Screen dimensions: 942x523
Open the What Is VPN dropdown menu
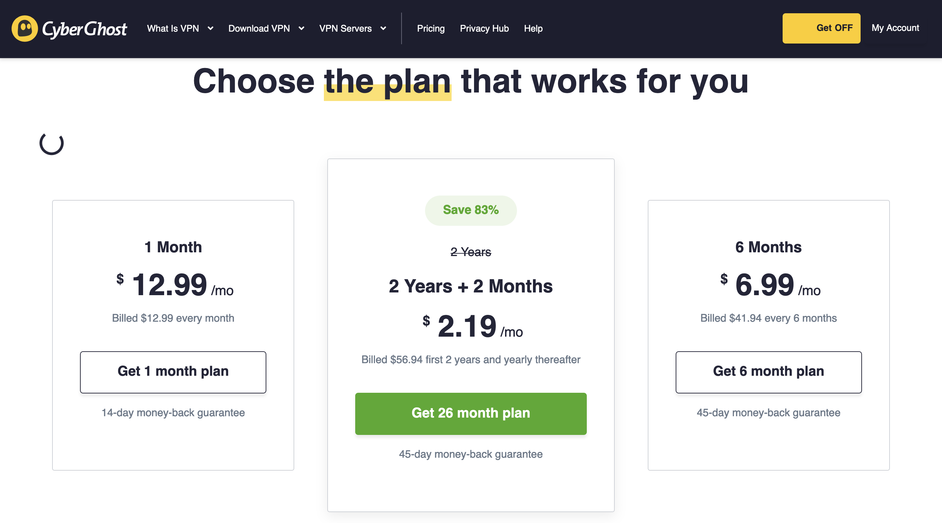180,28
